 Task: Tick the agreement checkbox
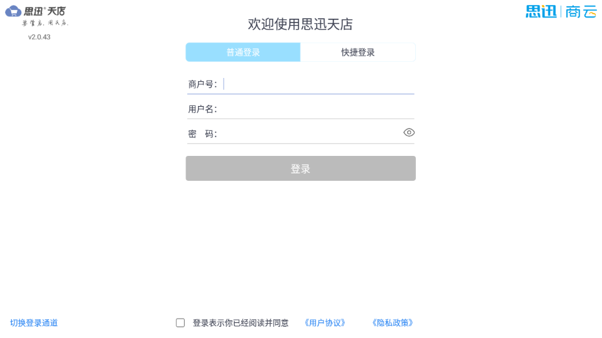pyautogui.click(x=180, y=323)
